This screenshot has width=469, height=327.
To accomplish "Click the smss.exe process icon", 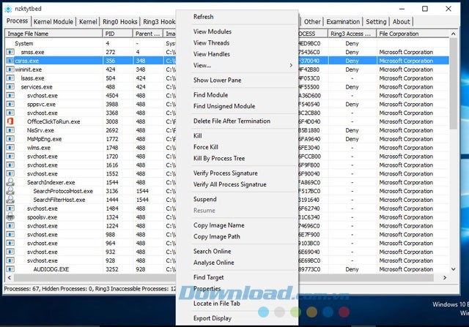I will [10, 53].
